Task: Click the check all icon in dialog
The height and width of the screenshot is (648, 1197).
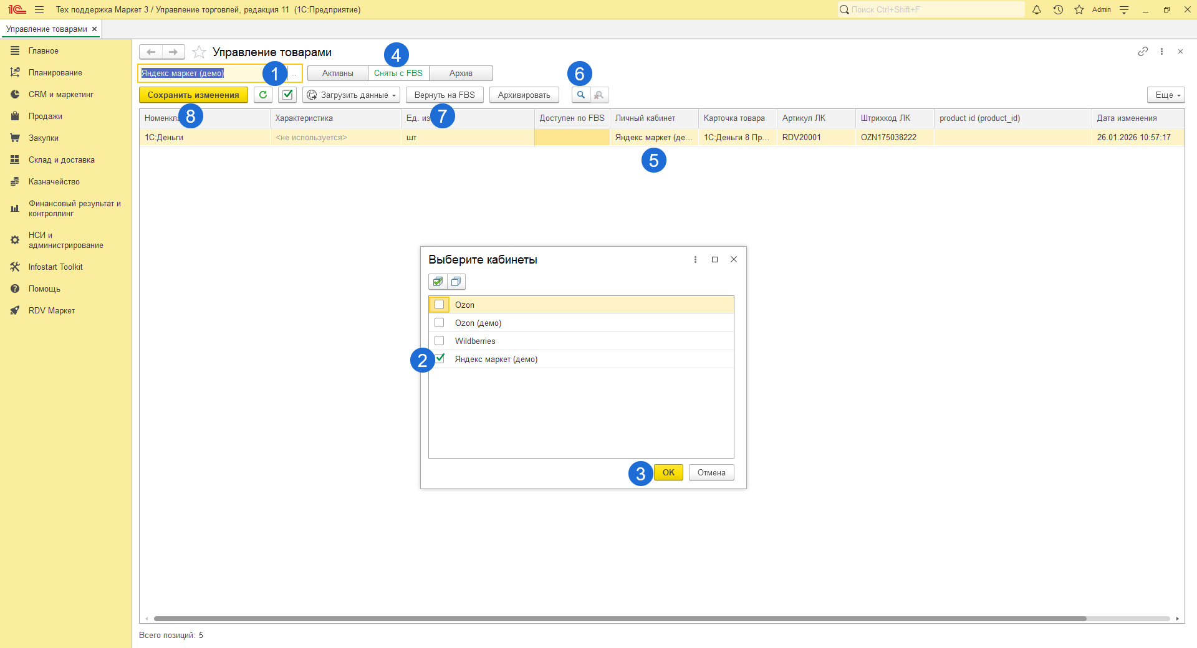Action: click(x=438, y=282)
